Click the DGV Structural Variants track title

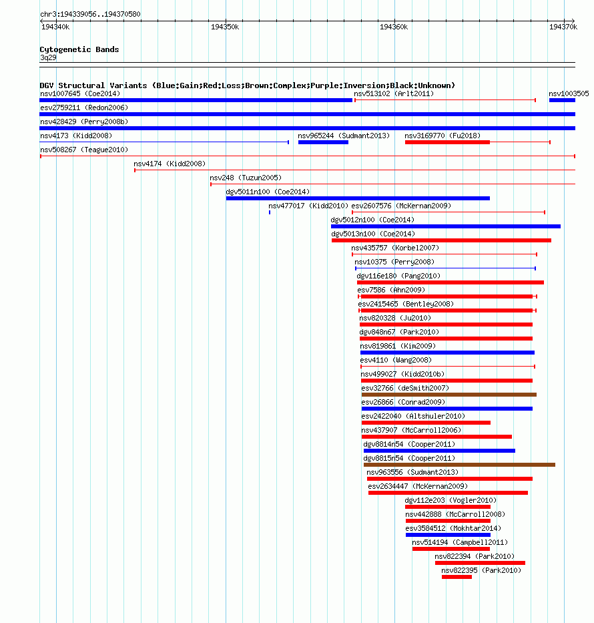click(247, 85)
